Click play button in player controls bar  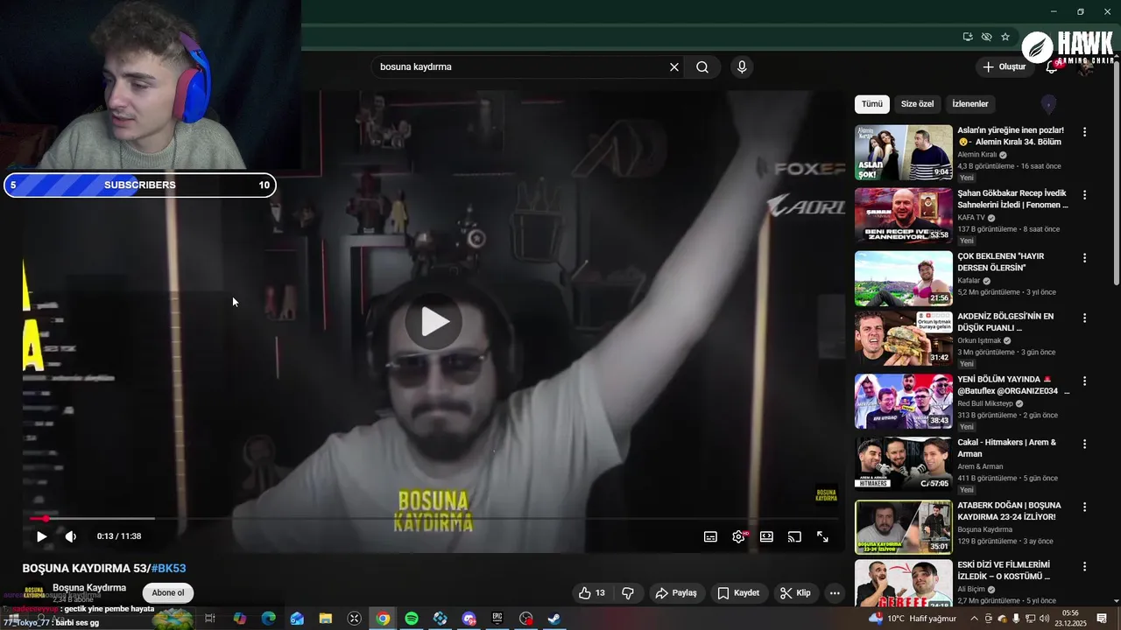coord(41,536)
